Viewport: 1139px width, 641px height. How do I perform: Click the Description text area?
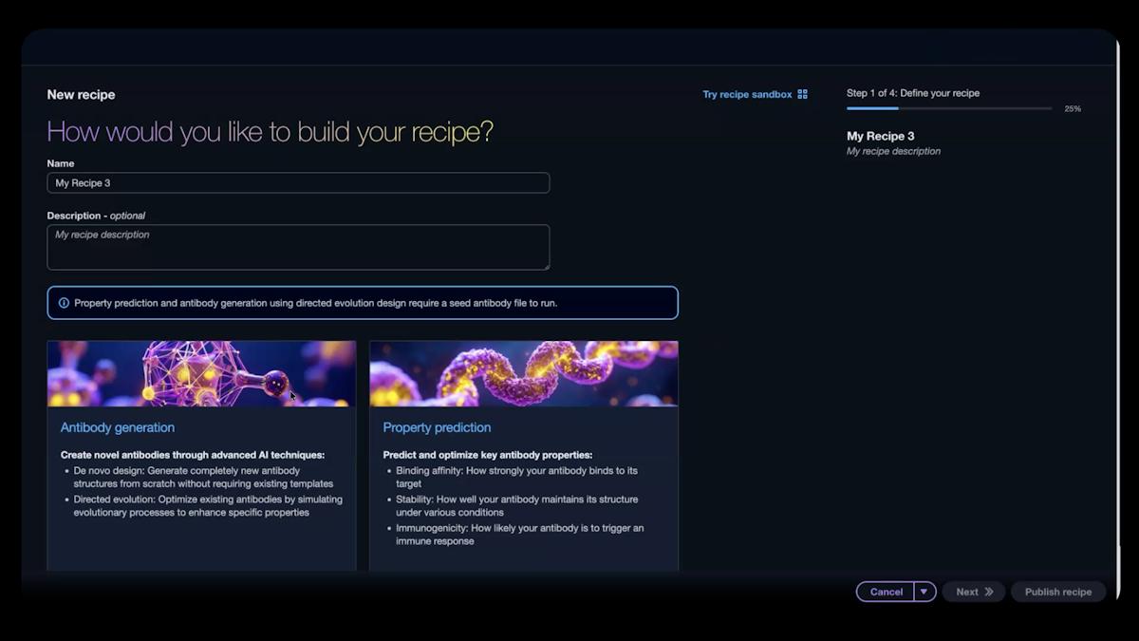pos(298,245)
